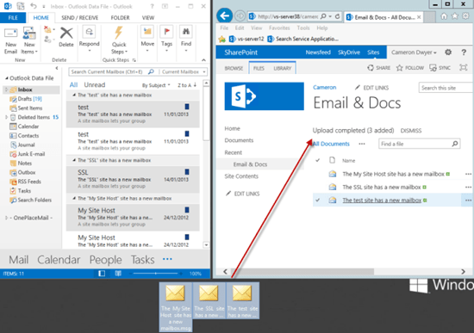Expand the OnePlaceMail node
Image resolution: width=474 pixels, height=333 pixels.
pos(6,218)
